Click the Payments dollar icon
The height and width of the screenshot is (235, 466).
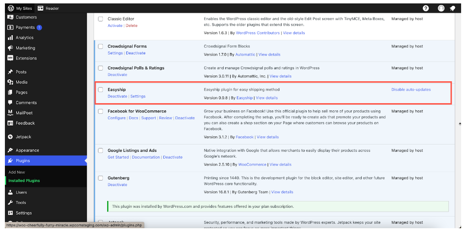(10, 27)
